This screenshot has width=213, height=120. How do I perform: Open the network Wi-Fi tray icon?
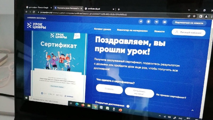(165, 117)
